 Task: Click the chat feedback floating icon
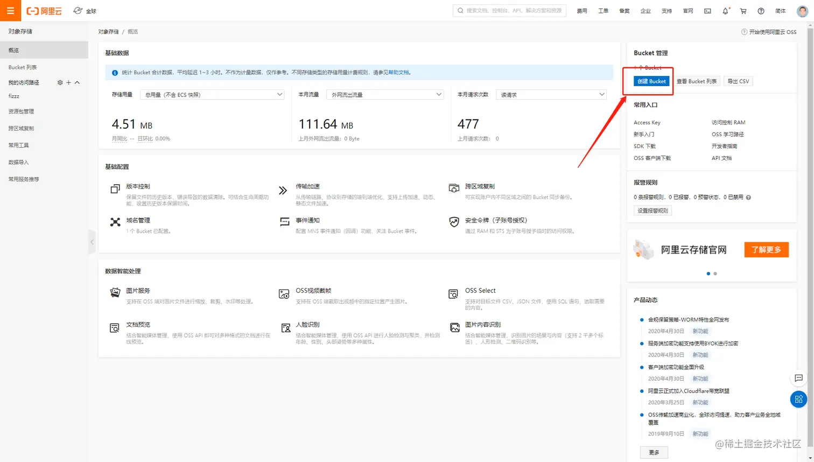(x=798, y=378)
